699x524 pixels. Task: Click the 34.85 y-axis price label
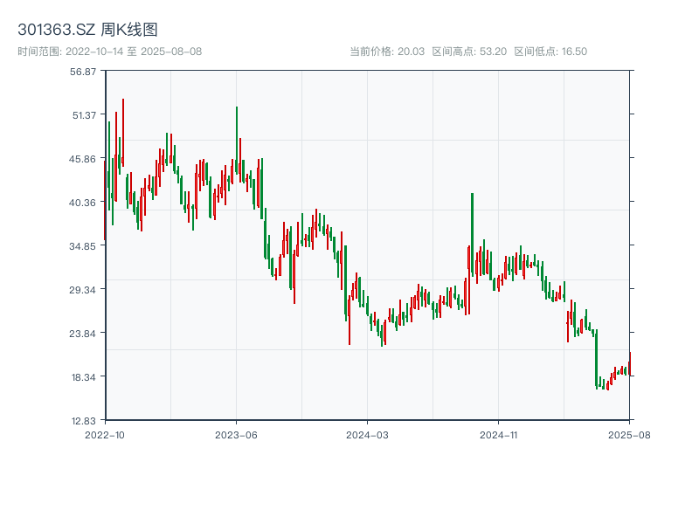point(84,246)
